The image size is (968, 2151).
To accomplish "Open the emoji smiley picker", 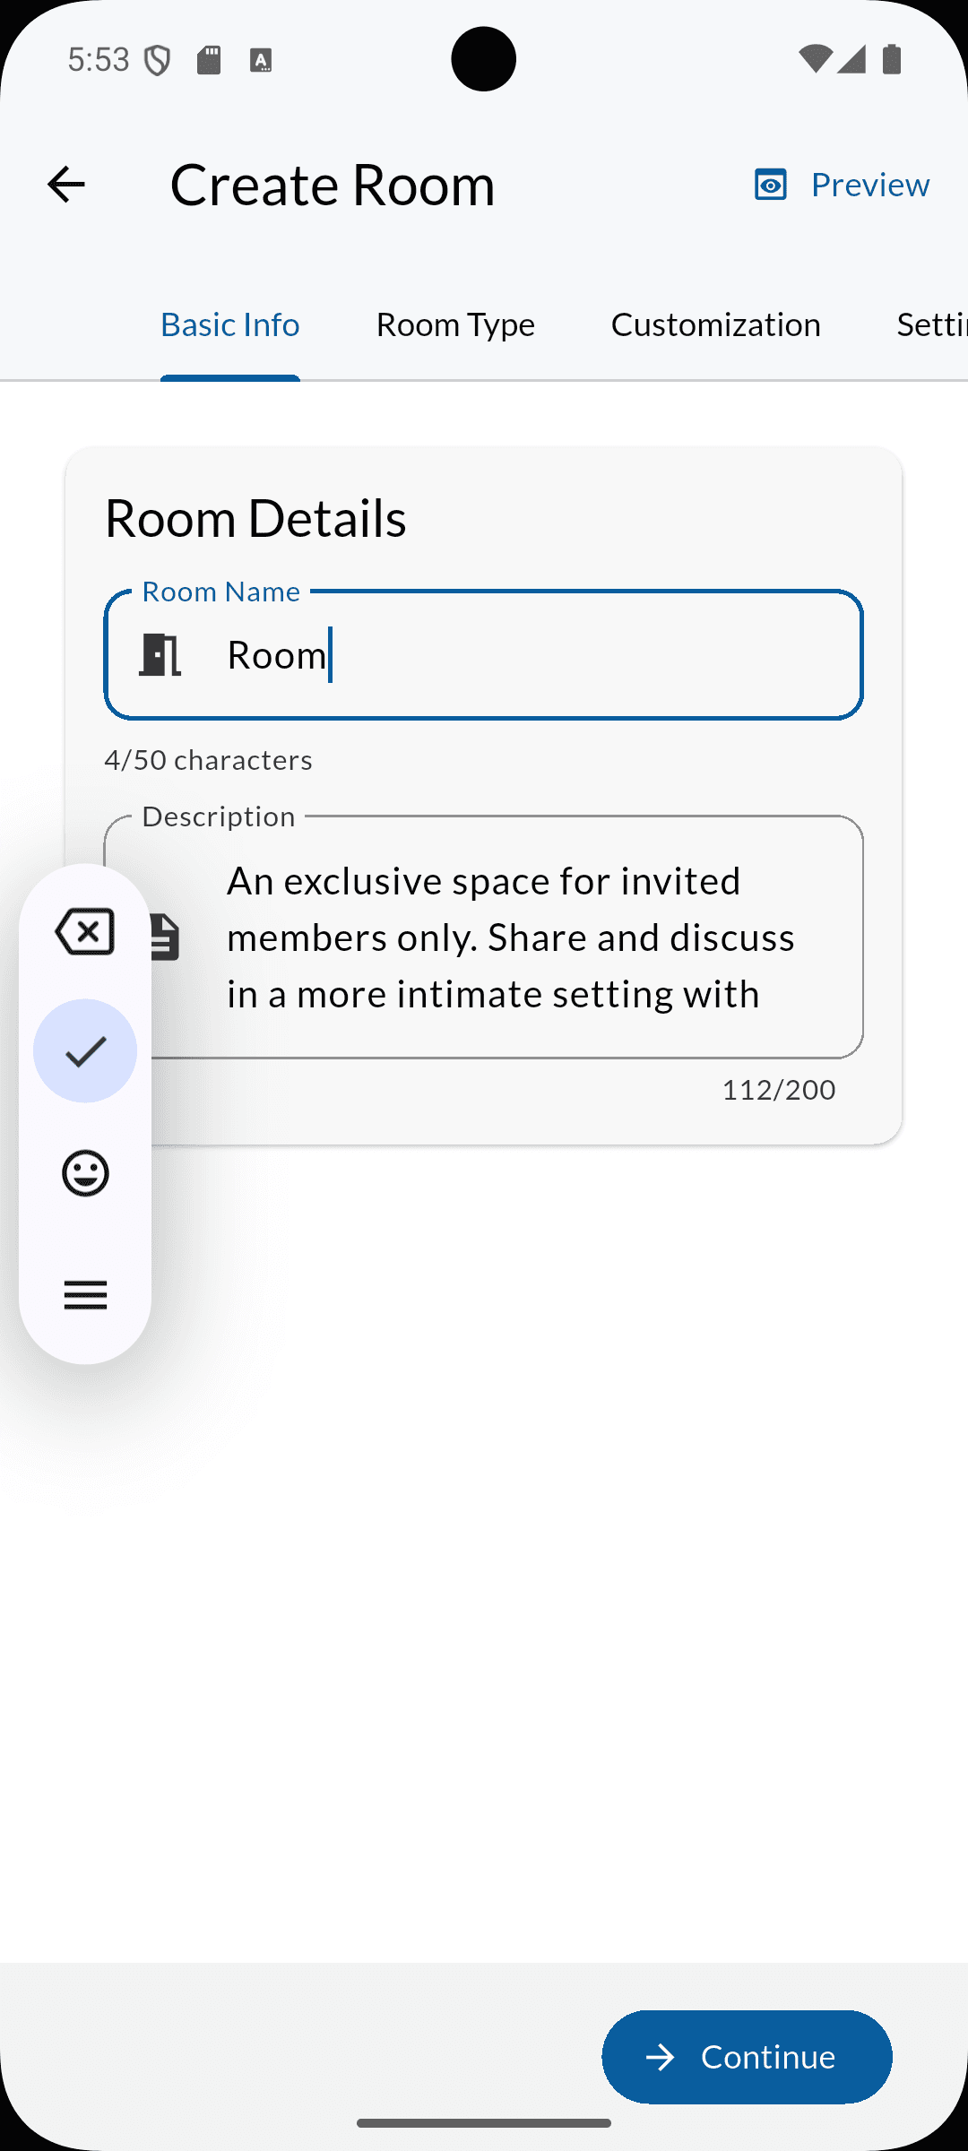I will click(85, 1172).
